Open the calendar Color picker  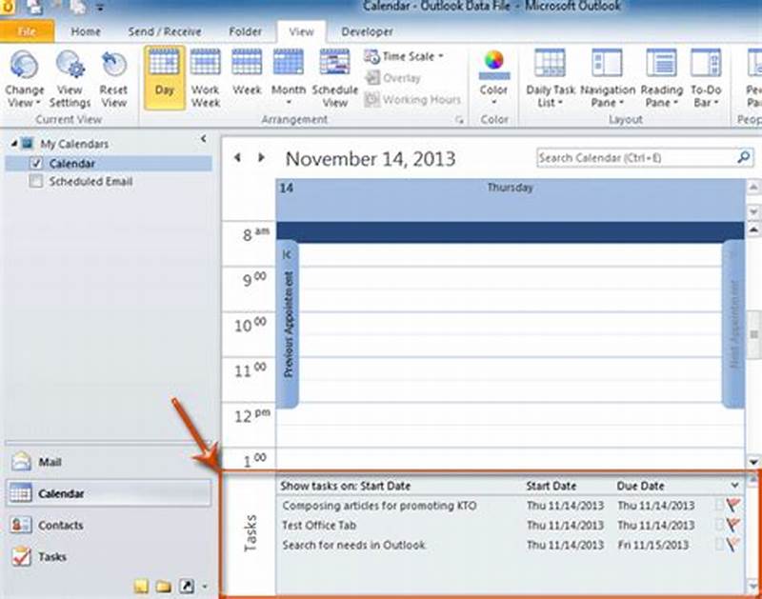tap(491, 76)
